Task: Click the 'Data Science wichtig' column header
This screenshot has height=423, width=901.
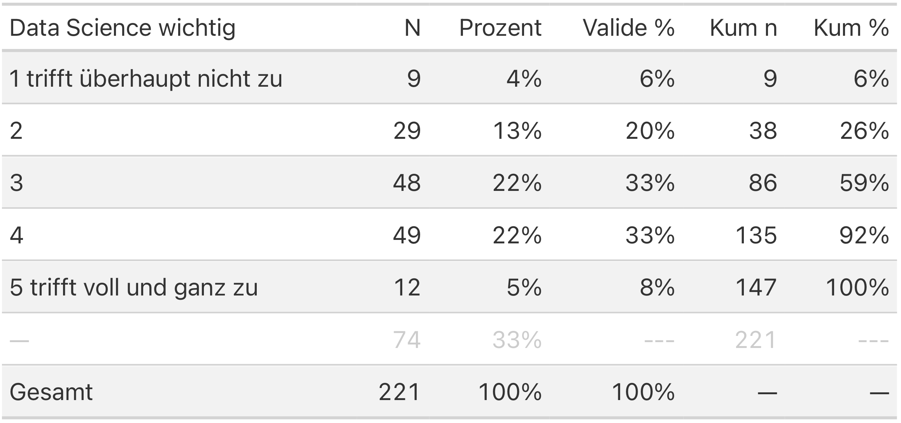Action: [123, 28]
